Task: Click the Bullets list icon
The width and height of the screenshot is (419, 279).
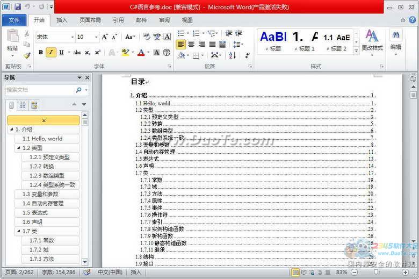Action: (181, 33)
